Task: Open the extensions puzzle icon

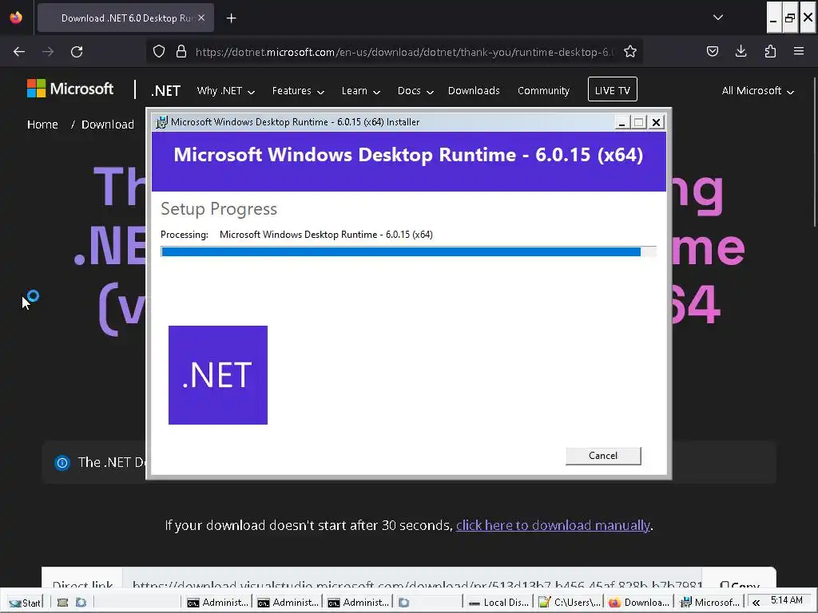Action: click(770, 51)
